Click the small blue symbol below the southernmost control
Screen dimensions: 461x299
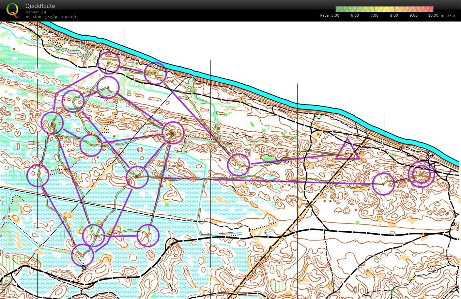click(84, 268)
